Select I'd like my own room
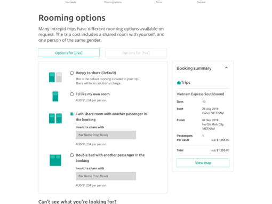Image resolution: width=272 pixels, height=204 pixels. tap(72, 94)
